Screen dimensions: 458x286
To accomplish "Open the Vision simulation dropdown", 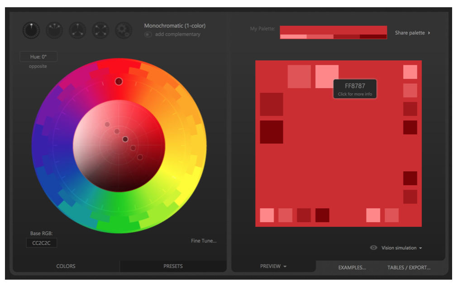I will tap(420, 248).
